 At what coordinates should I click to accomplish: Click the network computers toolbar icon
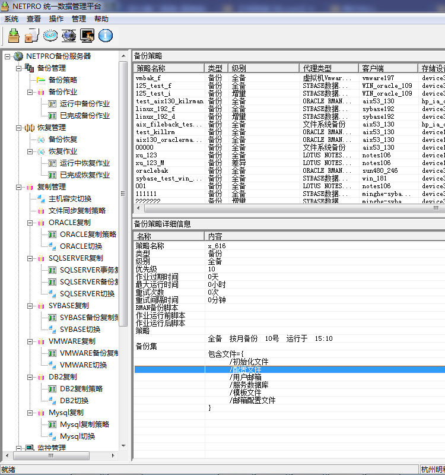69,36
